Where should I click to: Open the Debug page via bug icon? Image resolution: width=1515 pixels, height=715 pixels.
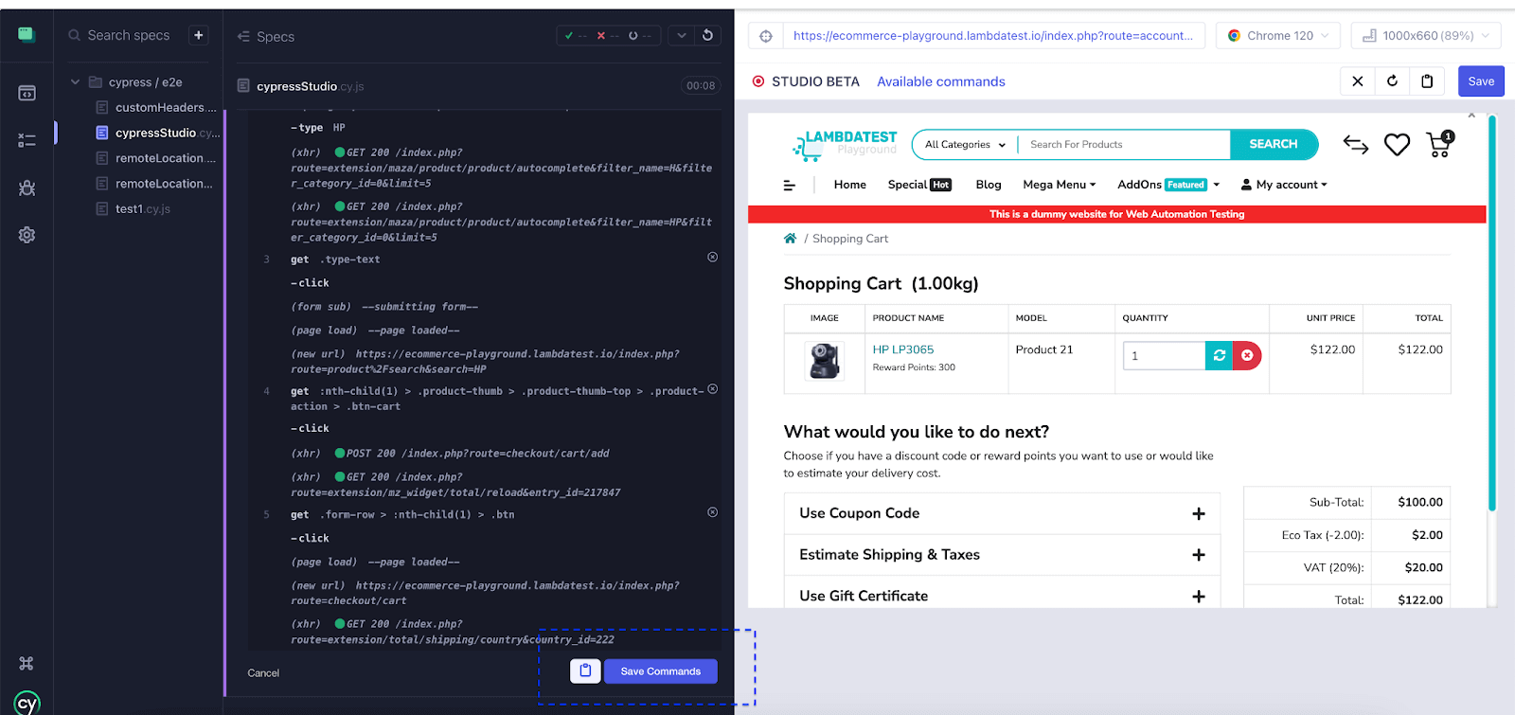tap(27, 188)
